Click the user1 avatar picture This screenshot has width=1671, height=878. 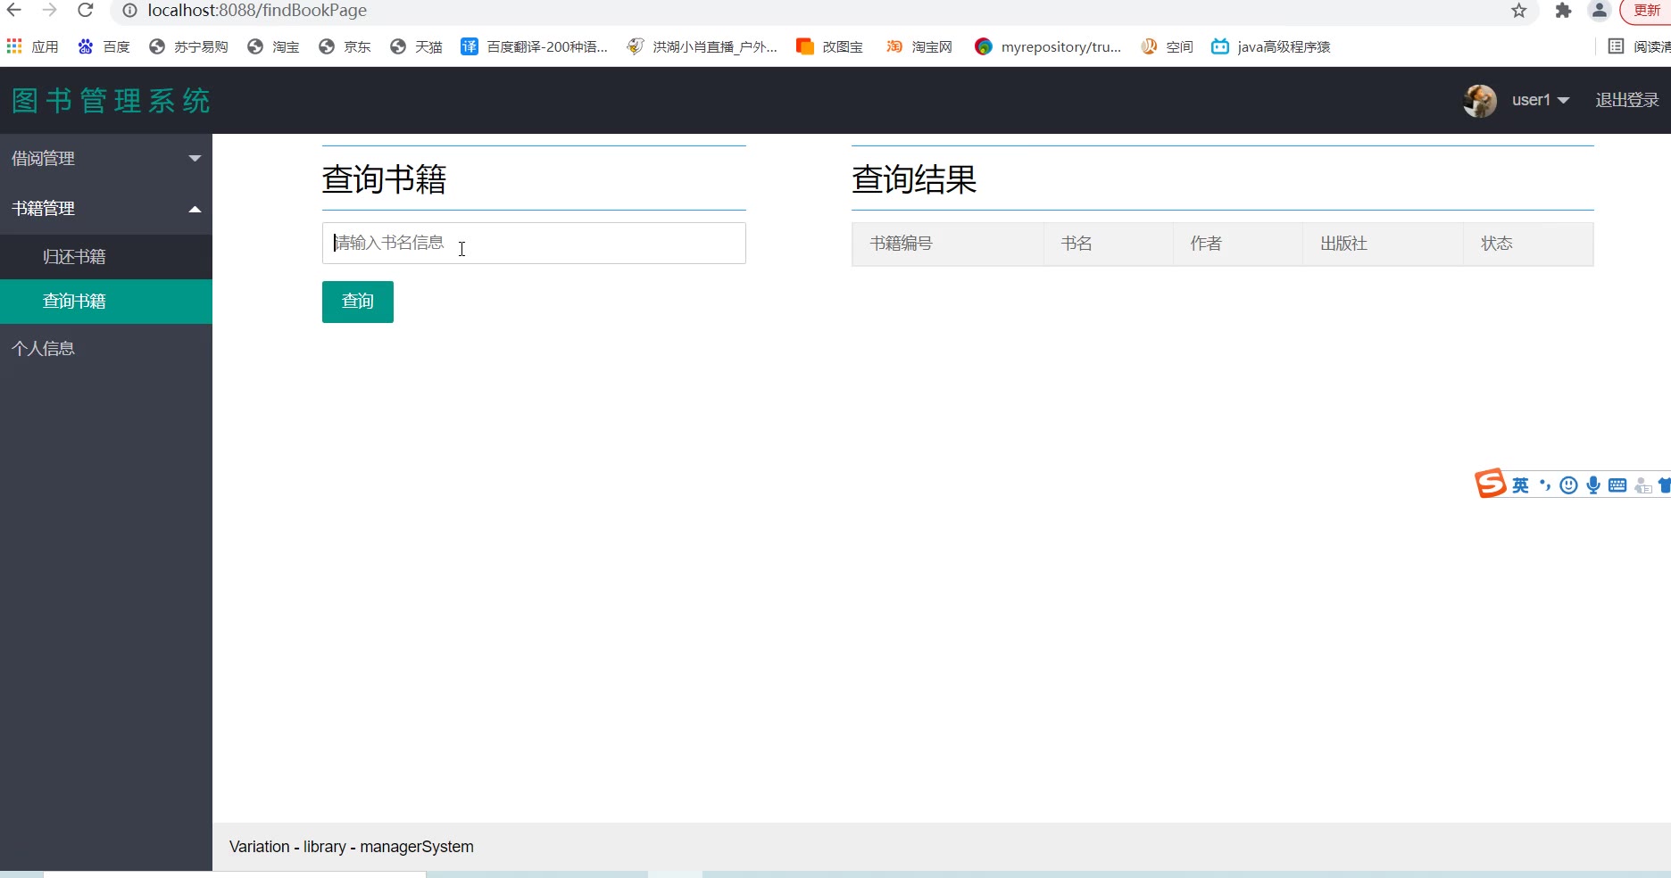coord(1480,101)
